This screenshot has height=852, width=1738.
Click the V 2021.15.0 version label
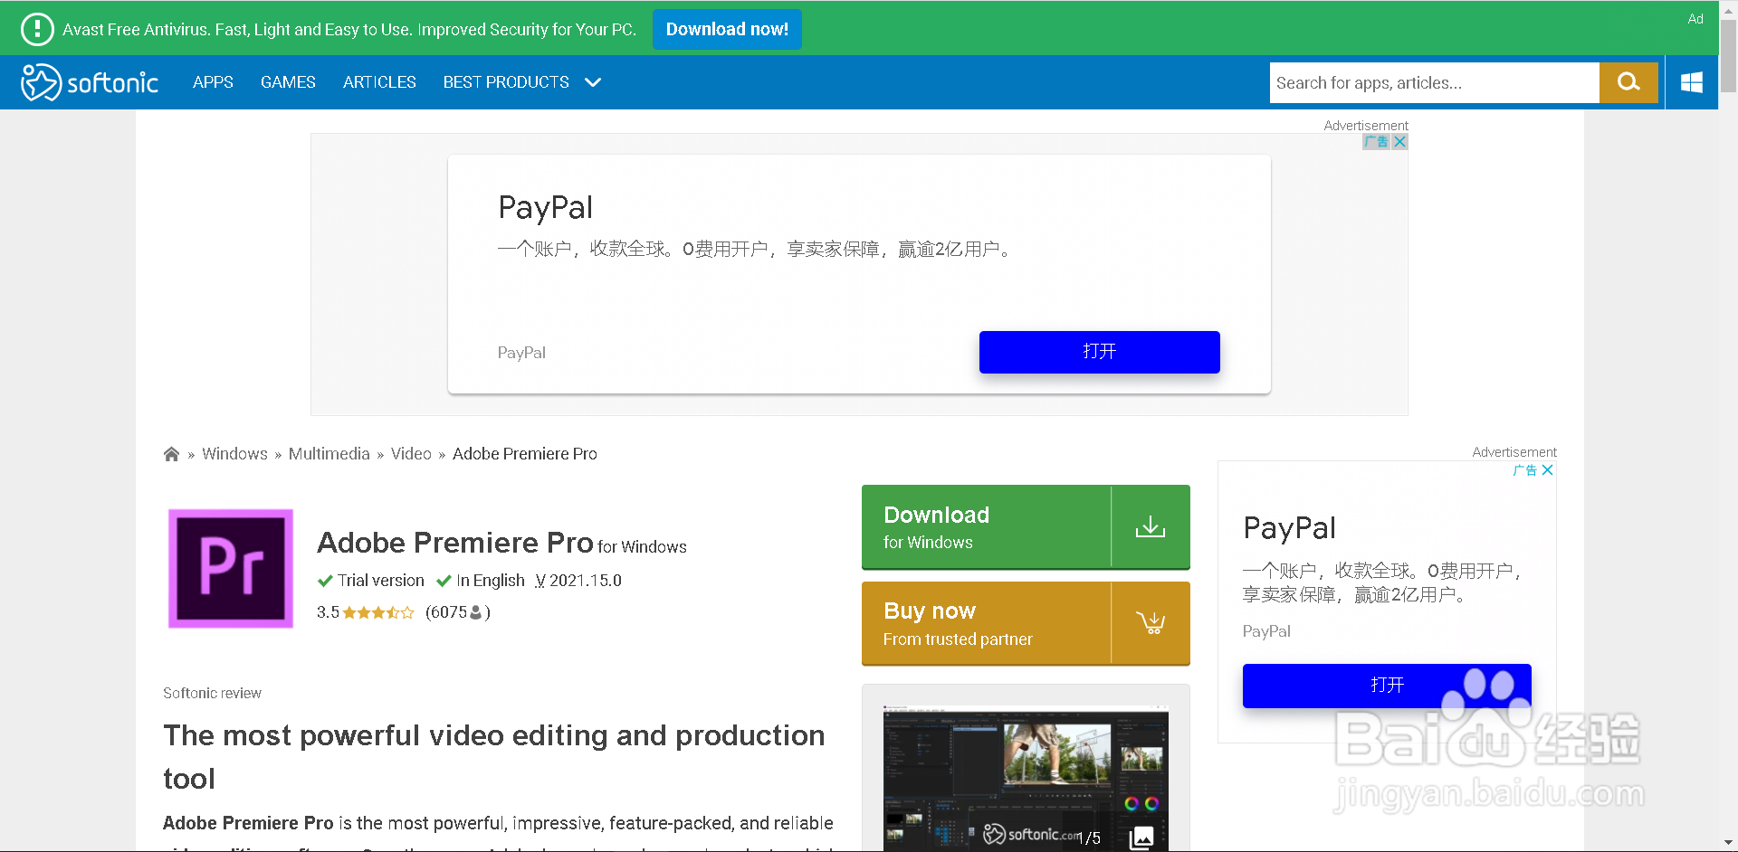tap(578, 581)
